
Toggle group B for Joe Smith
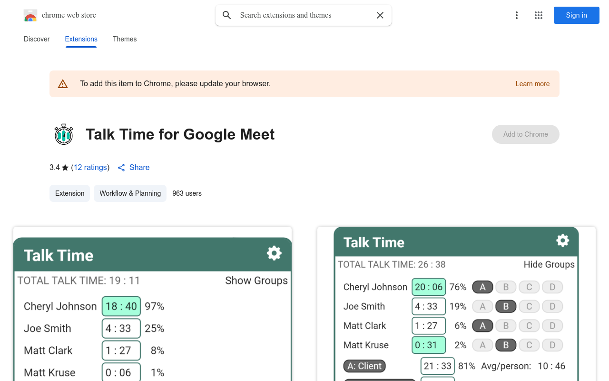pyautogui.click(x=506, y=307)
